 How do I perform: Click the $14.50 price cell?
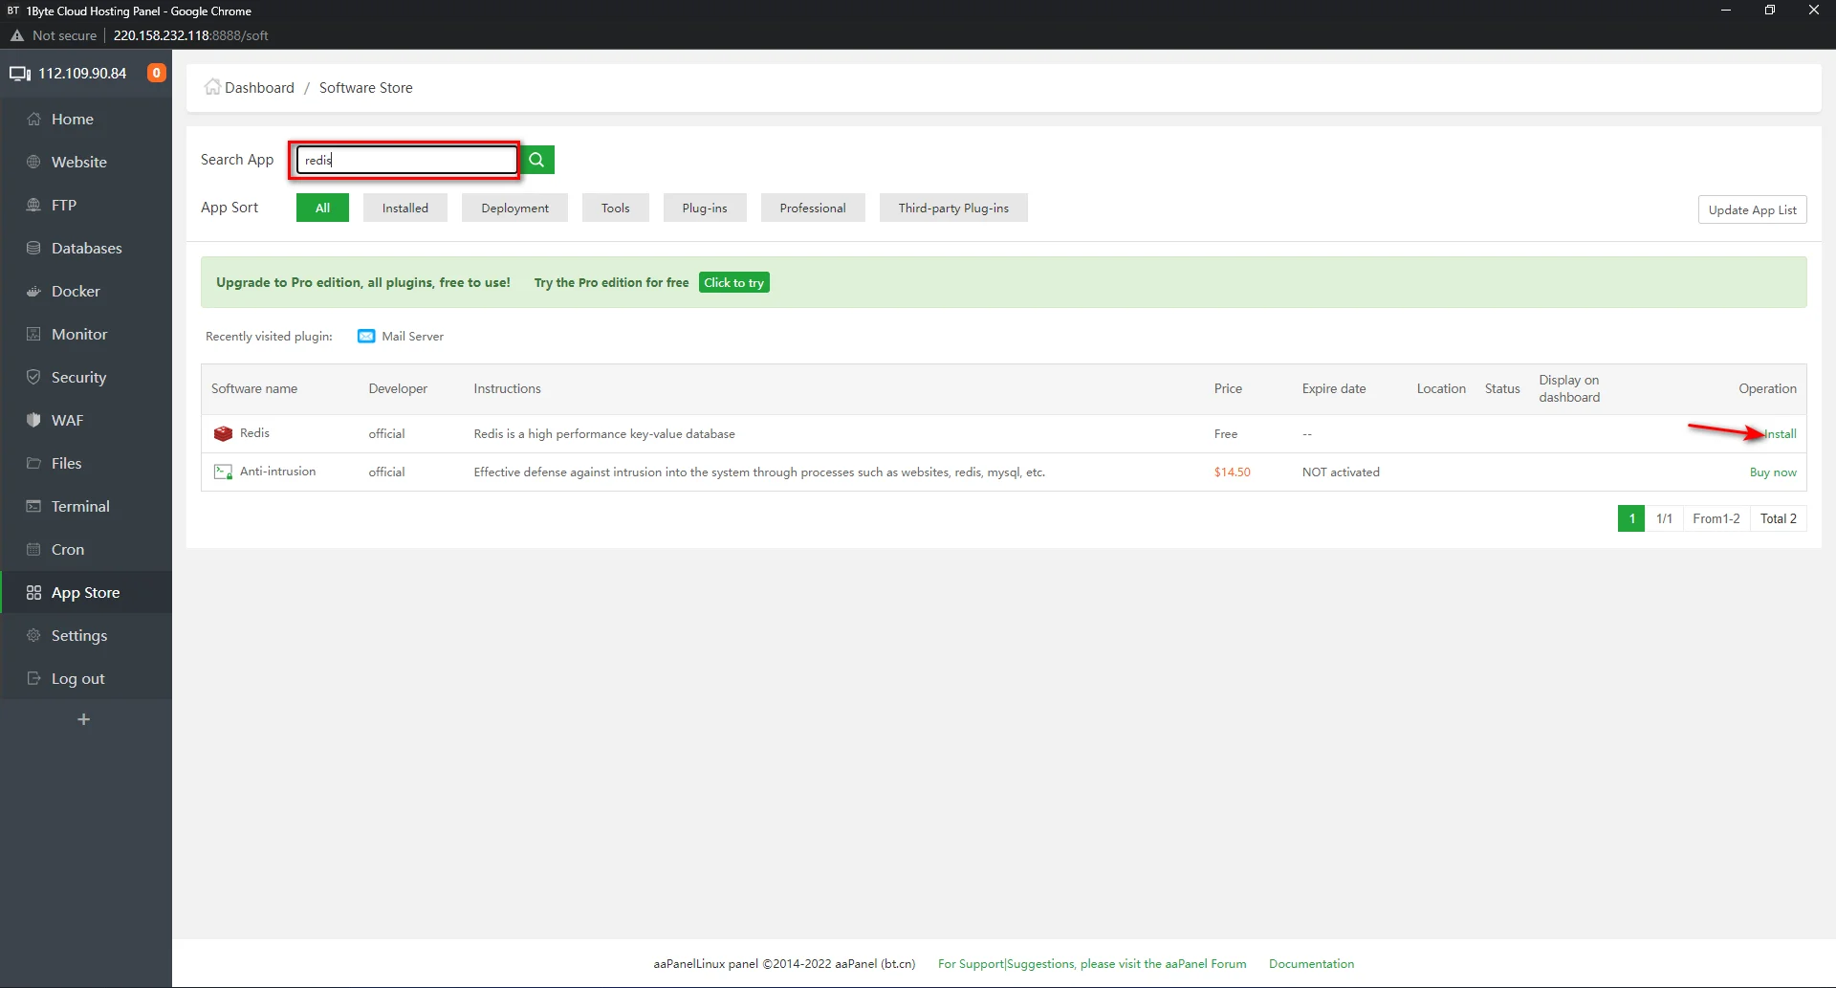pos(1232,472)
